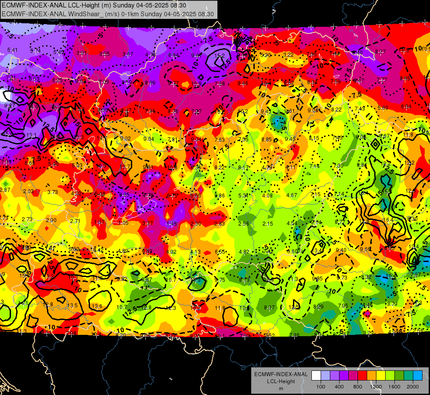Click the wind shear value 5.74
Image resolution: width=430 pixels, height=395 pixels.
click(x=36, y=50)
